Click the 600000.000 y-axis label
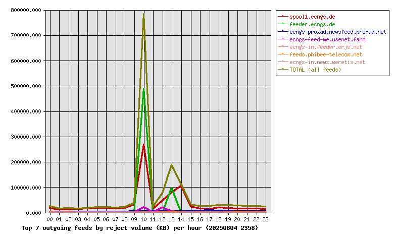The image size is (394, 242). click(x=26, y=61)
